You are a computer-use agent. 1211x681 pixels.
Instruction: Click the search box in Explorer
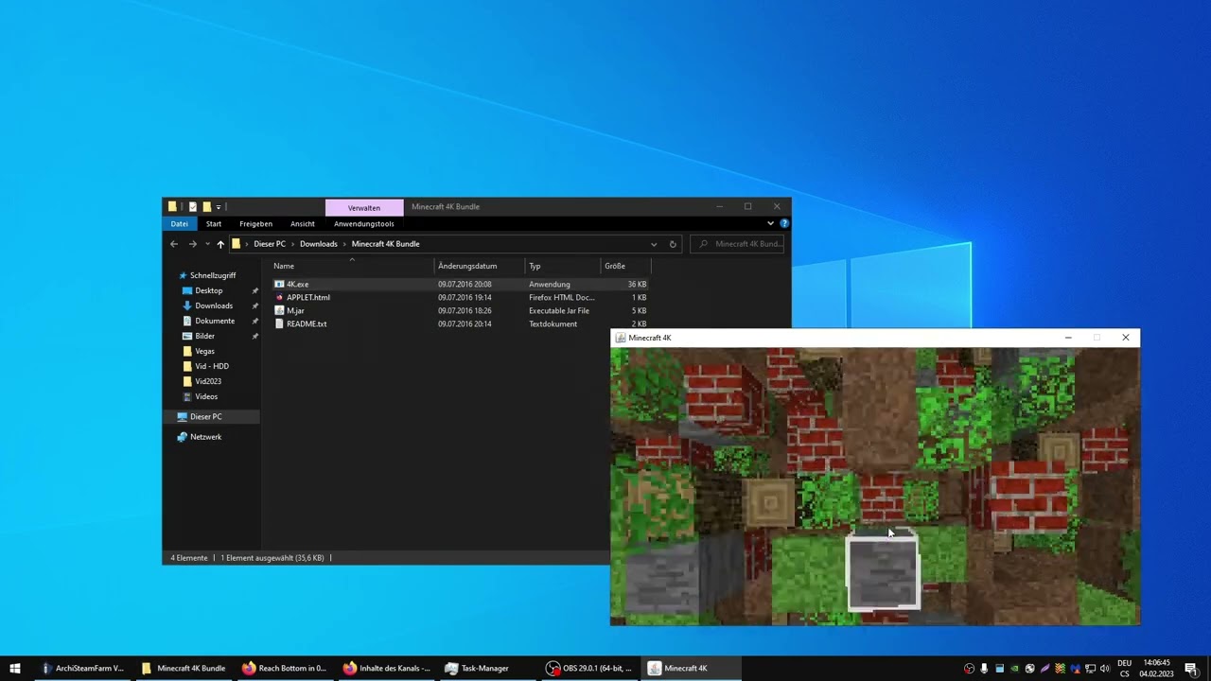(739, 244)
